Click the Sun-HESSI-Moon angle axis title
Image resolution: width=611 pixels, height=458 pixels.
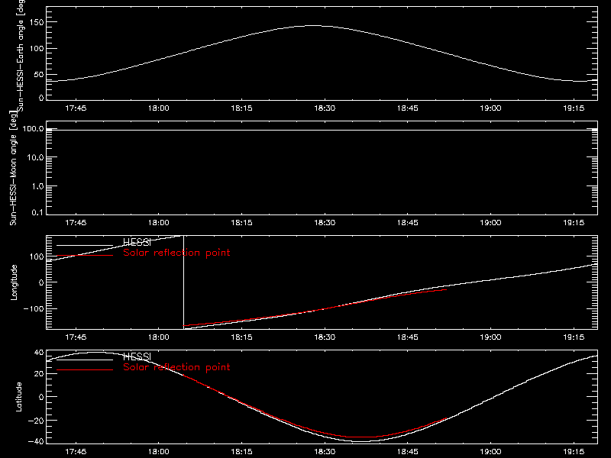point(13,168)
